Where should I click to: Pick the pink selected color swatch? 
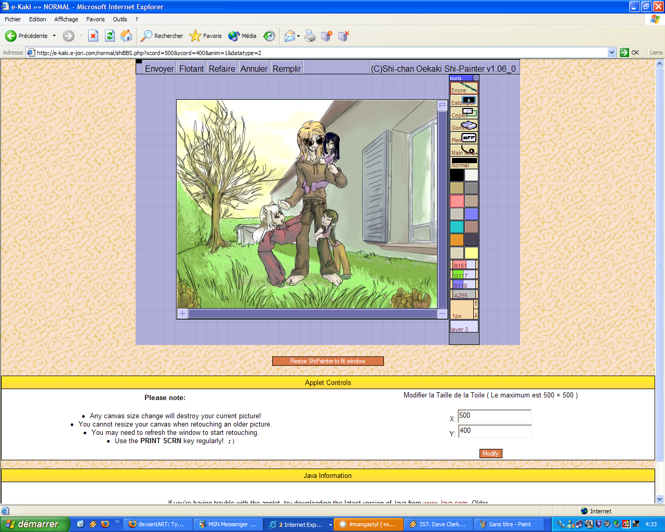pos(457,201)
